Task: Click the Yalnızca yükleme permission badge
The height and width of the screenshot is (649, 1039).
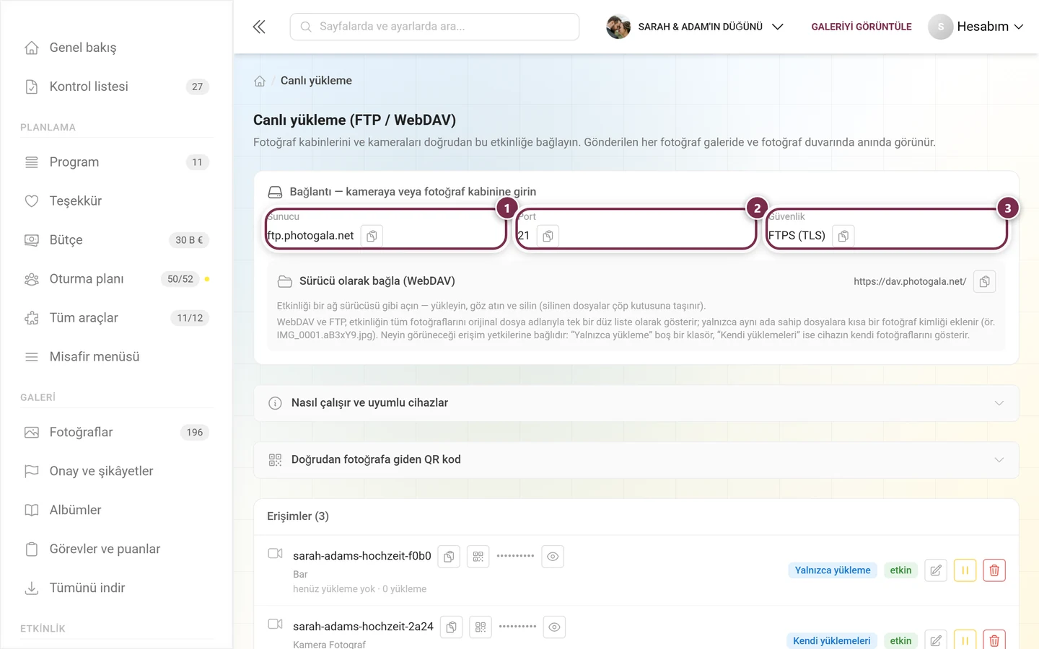Action: coord(833,570)
